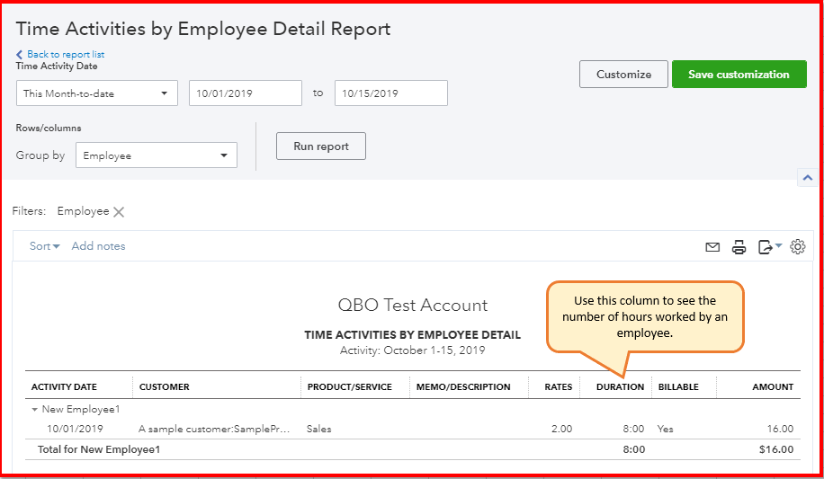Click the CUSTOMER column header

164,386
